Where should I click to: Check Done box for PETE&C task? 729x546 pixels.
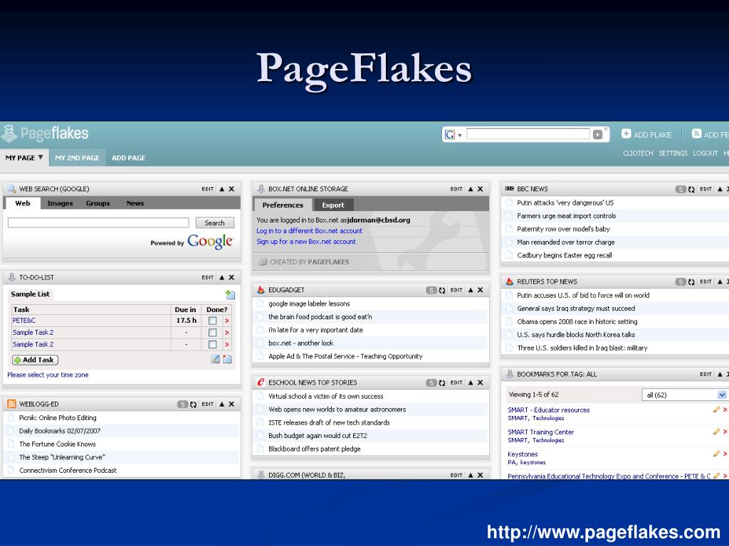coord(212,321)
